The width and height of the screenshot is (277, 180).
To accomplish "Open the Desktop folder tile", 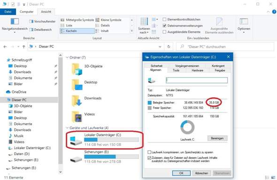I will [x=85, y=85].
